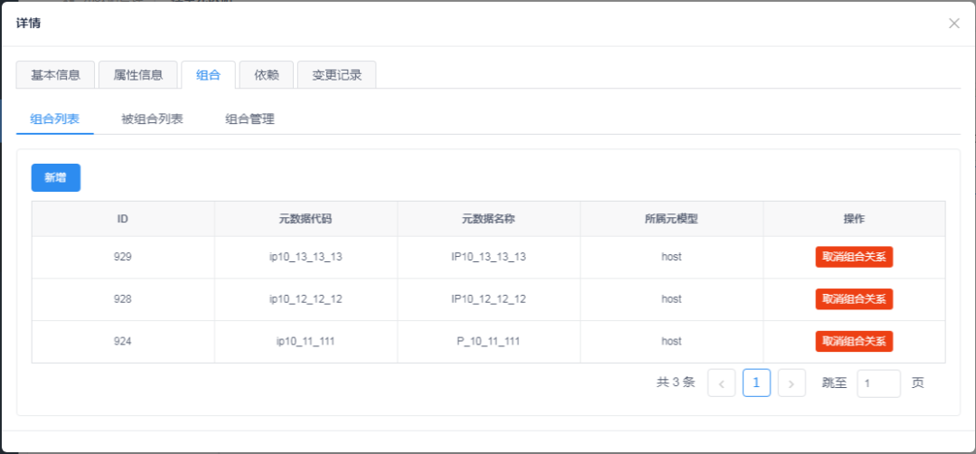Screen dimensions: 976x454
Task: Click the 详情 dialog title
Action: coord(29,24)
